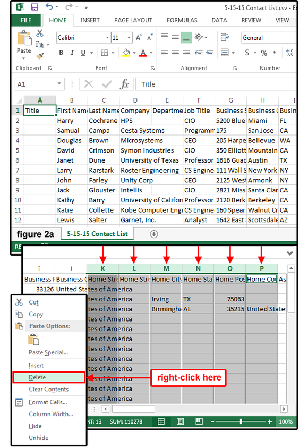Click the Undo arrow icon
308x448 pixels.
point(49,6)
